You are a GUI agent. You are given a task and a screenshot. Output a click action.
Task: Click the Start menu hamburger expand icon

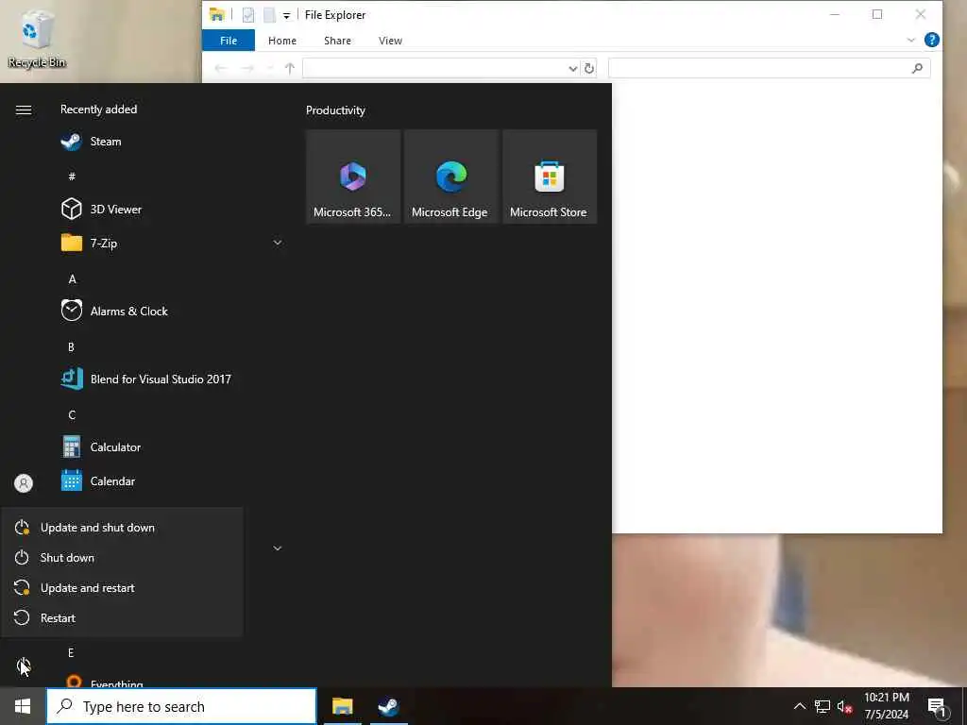coord(24,110)
